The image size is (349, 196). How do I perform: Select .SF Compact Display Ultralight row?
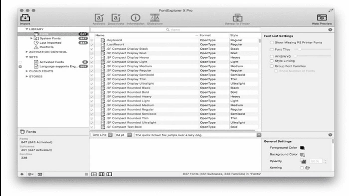point(174,84)
